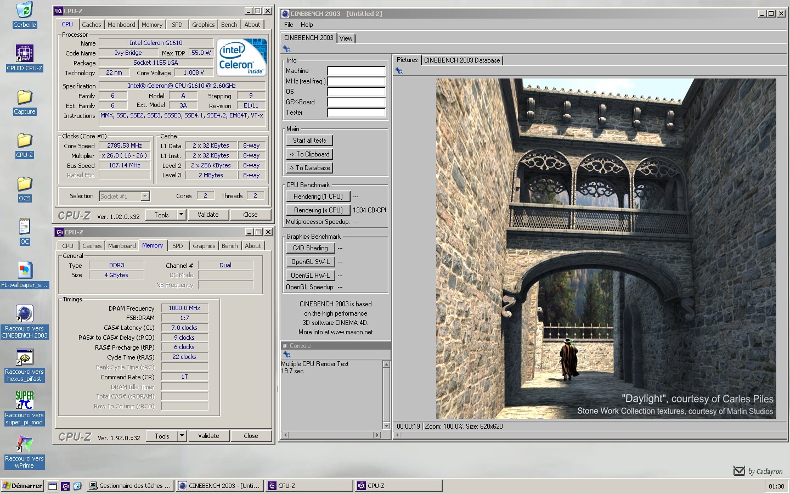Select the CPU-Z desktop folder
The width and height of the screenshot is (790, 494).
click(x=24, y=141)
